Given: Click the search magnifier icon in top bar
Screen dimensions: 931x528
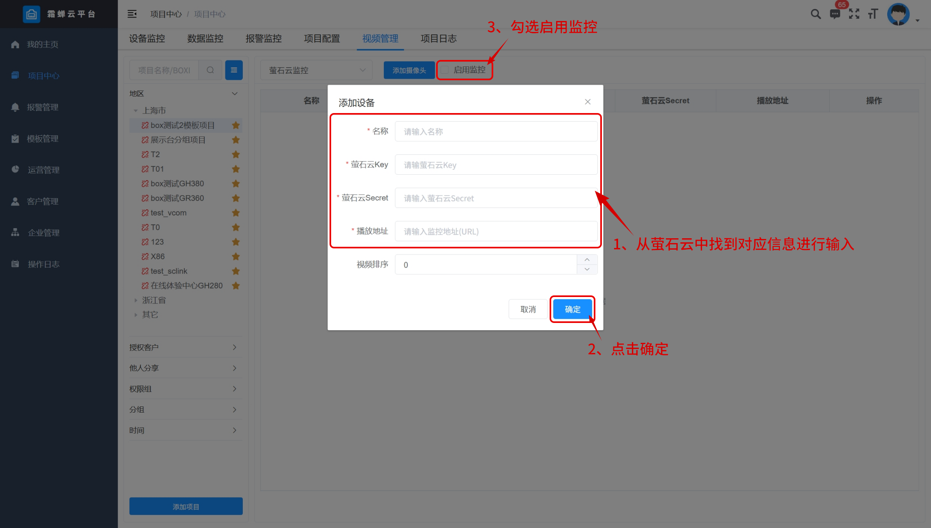Looking at the screenshot, I should click(815, 14).
